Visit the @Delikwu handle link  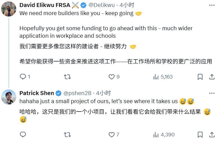pyautogui.click(x=102, y=5)
